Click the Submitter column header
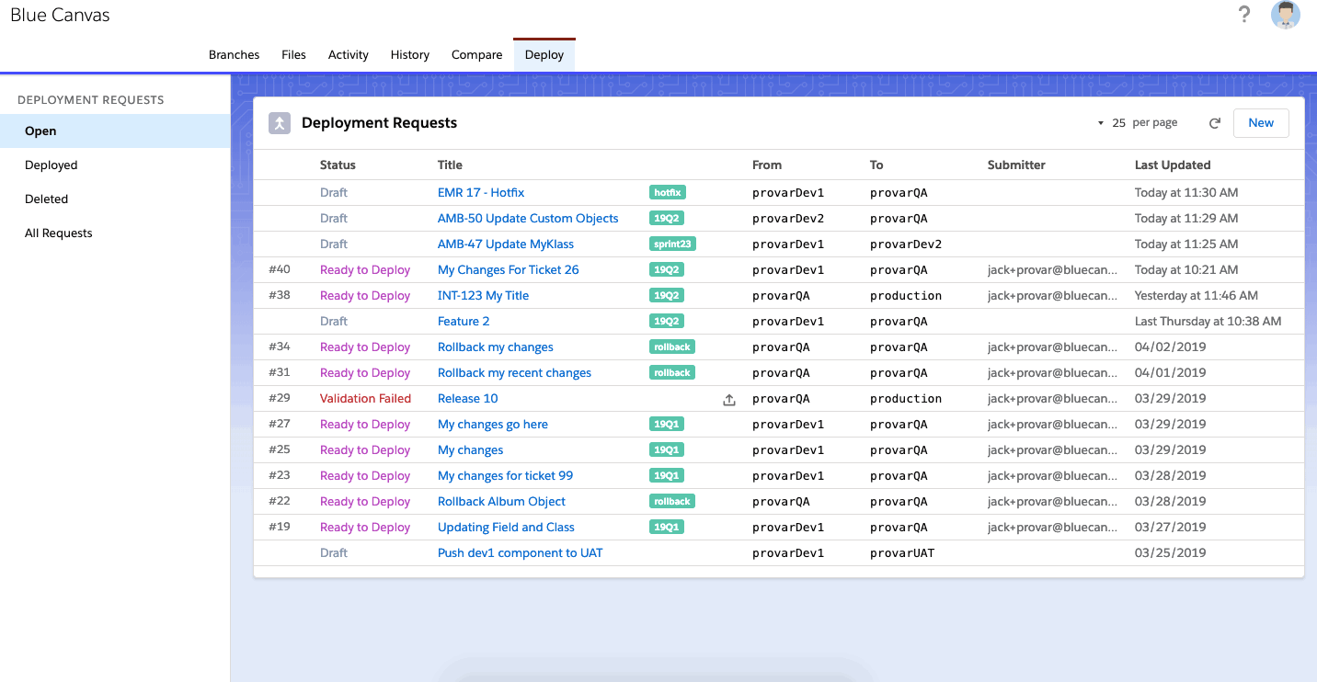1317x682 pixels. [1016, 165]
